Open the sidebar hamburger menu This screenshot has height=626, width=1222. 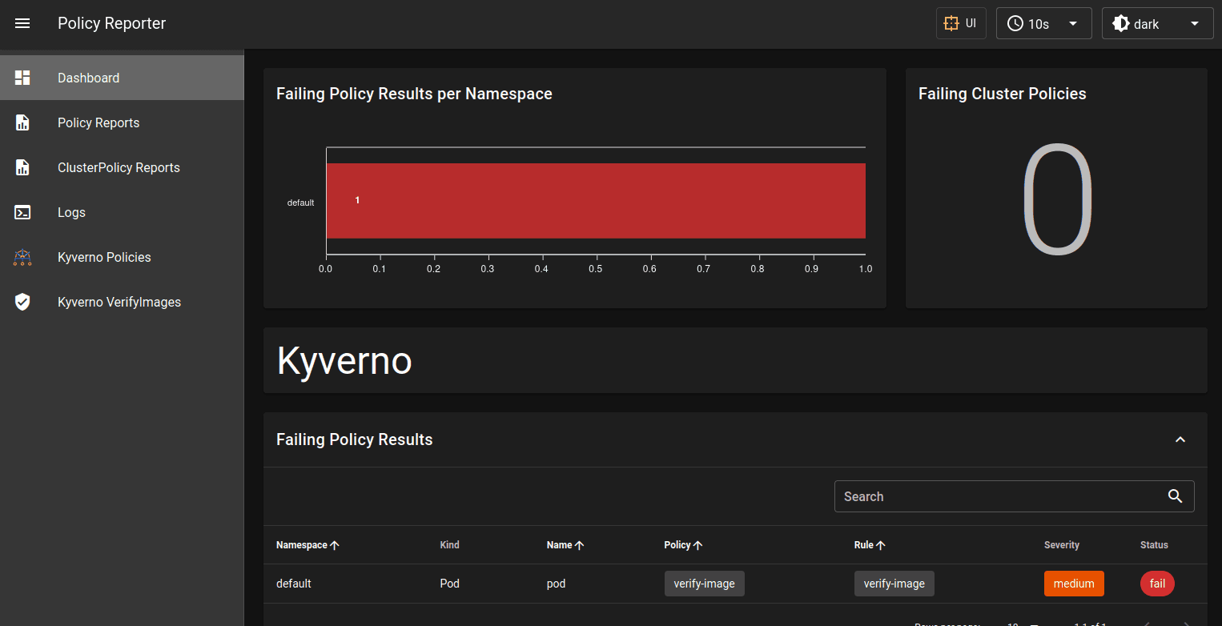22,22
